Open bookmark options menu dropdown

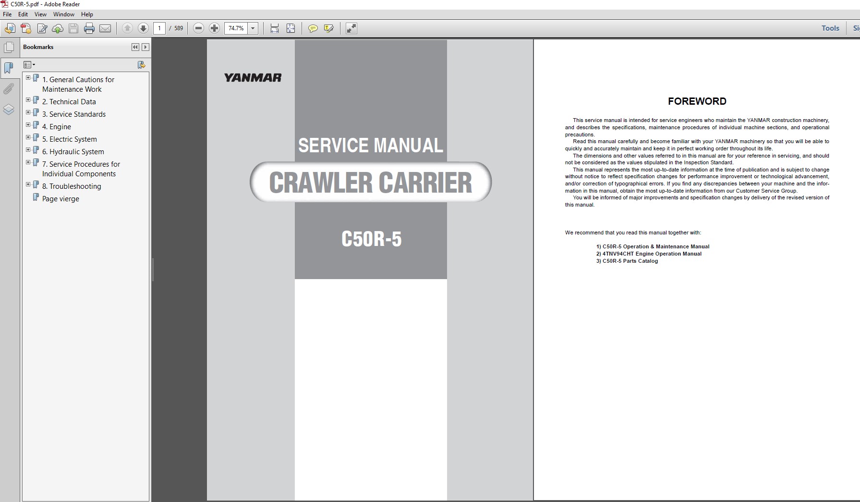(x=29, y=65)
